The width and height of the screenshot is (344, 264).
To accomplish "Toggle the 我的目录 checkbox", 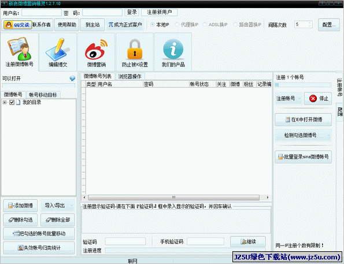I will (x=12, y=102).
